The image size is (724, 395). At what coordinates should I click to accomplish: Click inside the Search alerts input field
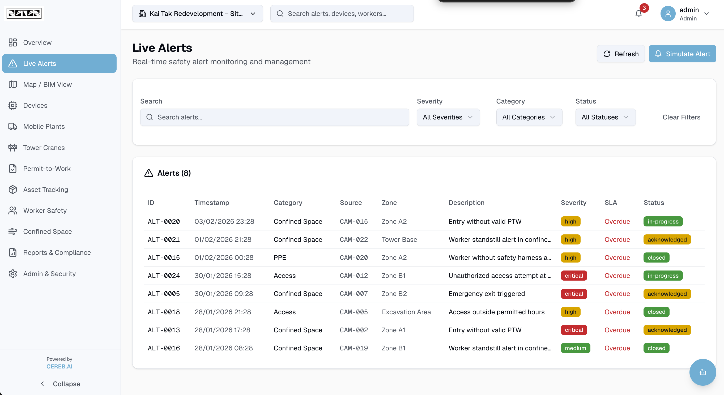click(x=274, y=117)
